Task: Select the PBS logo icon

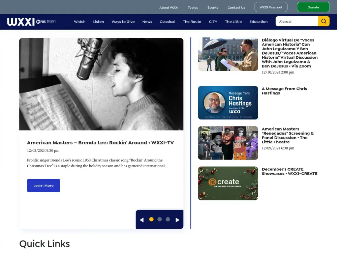Action: (x=41, y=22)
